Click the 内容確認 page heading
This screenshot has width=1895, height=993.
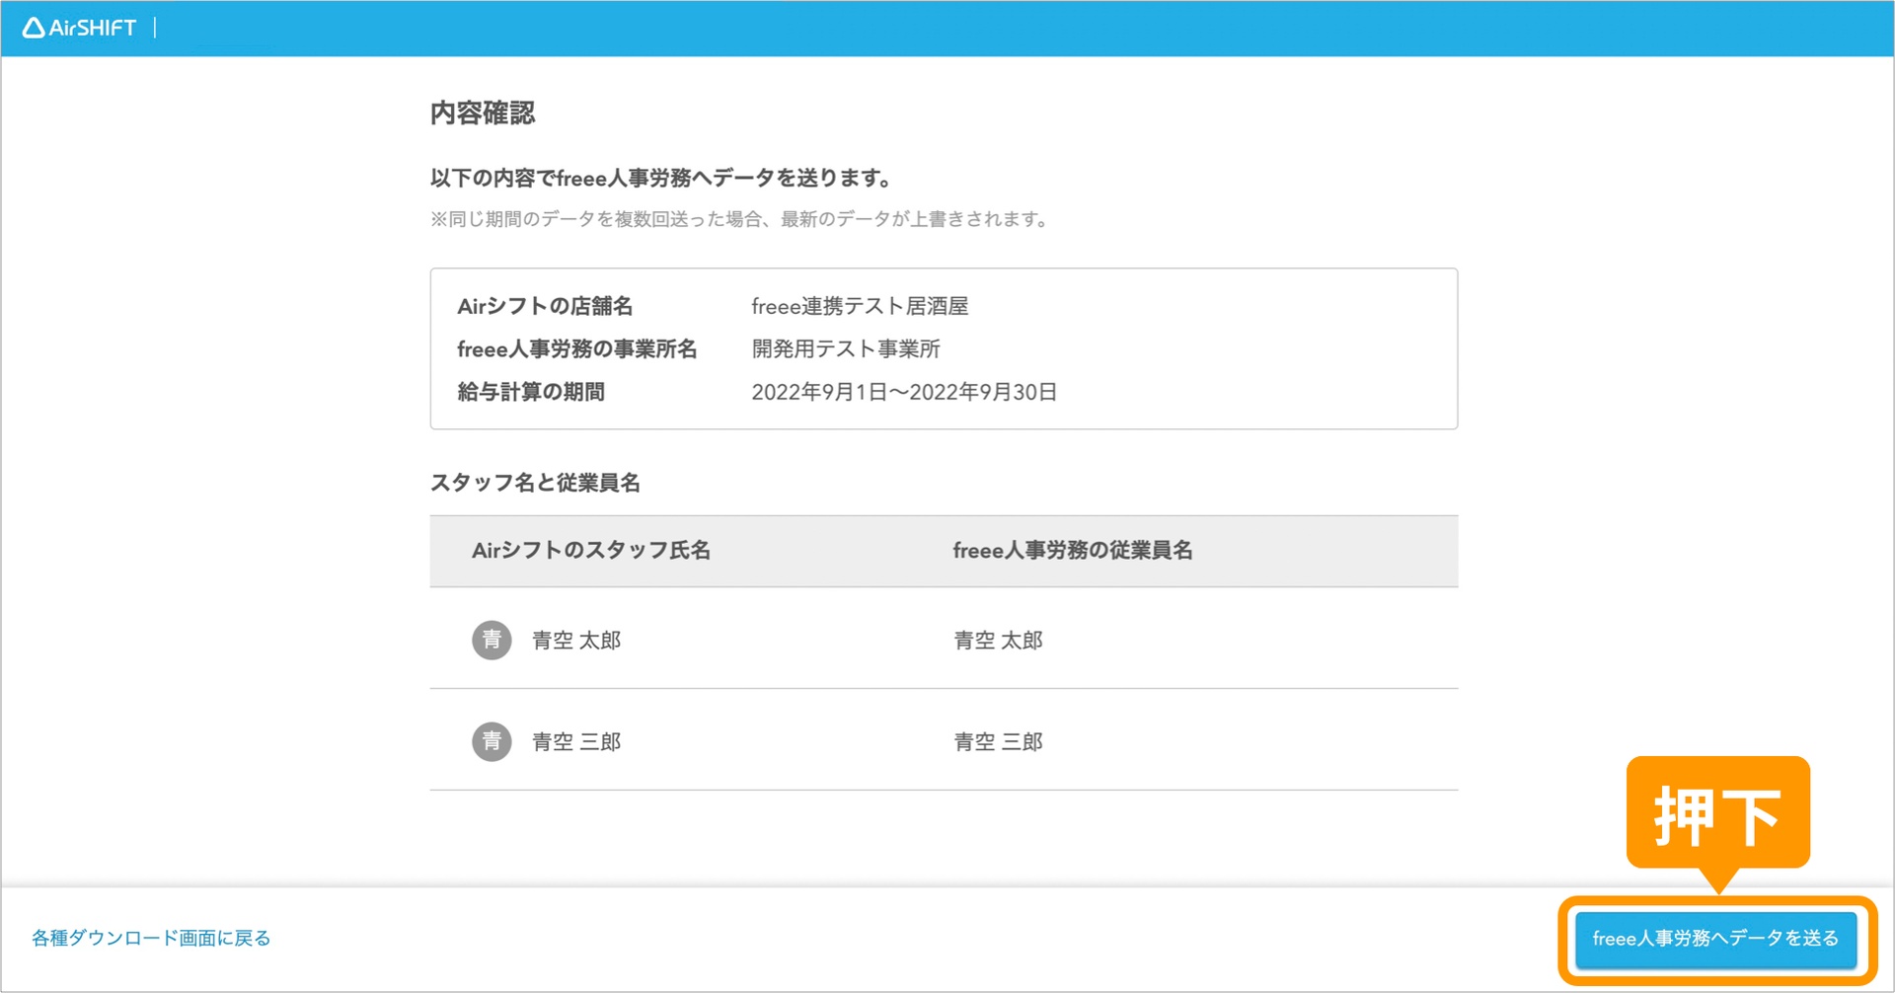(x=483, y=114)
